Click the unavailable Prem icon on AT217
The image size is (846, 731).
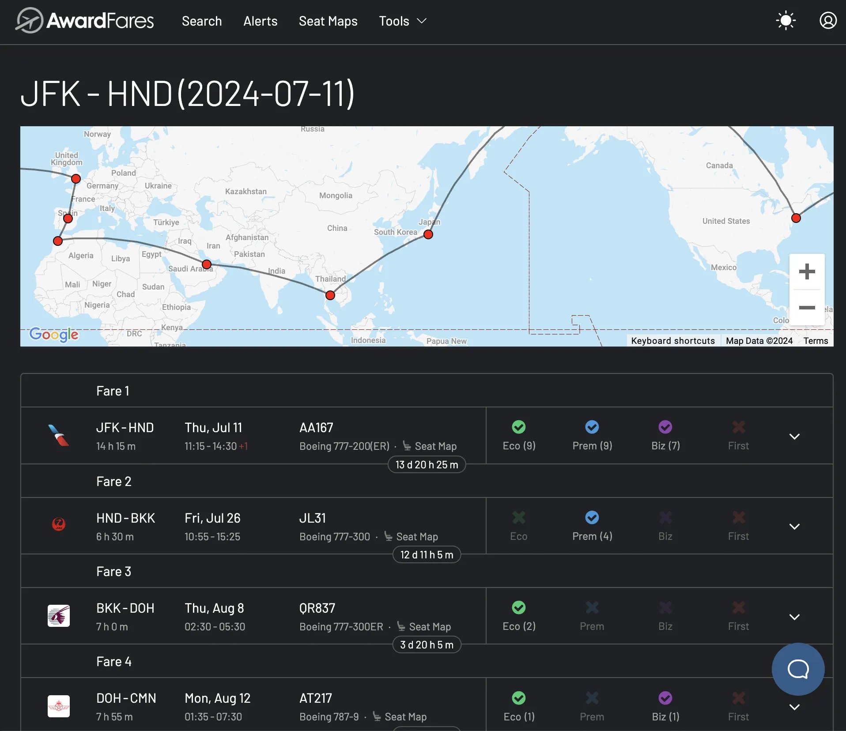tap(592, 698)
